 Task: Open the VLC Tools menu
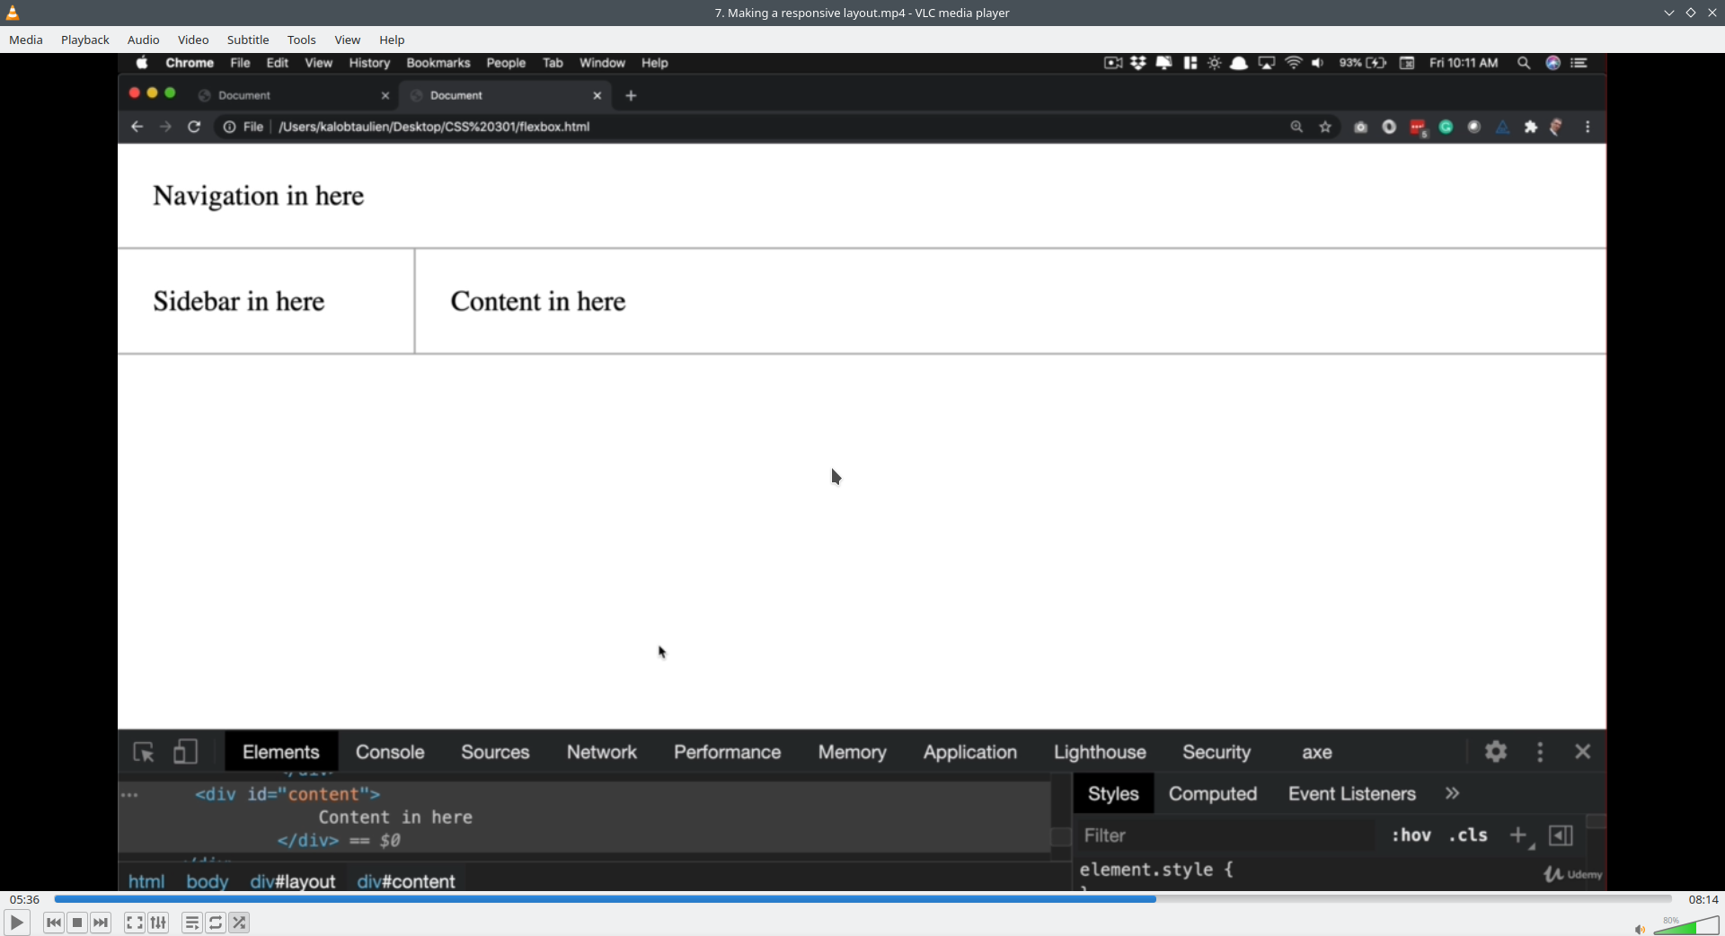302,40
